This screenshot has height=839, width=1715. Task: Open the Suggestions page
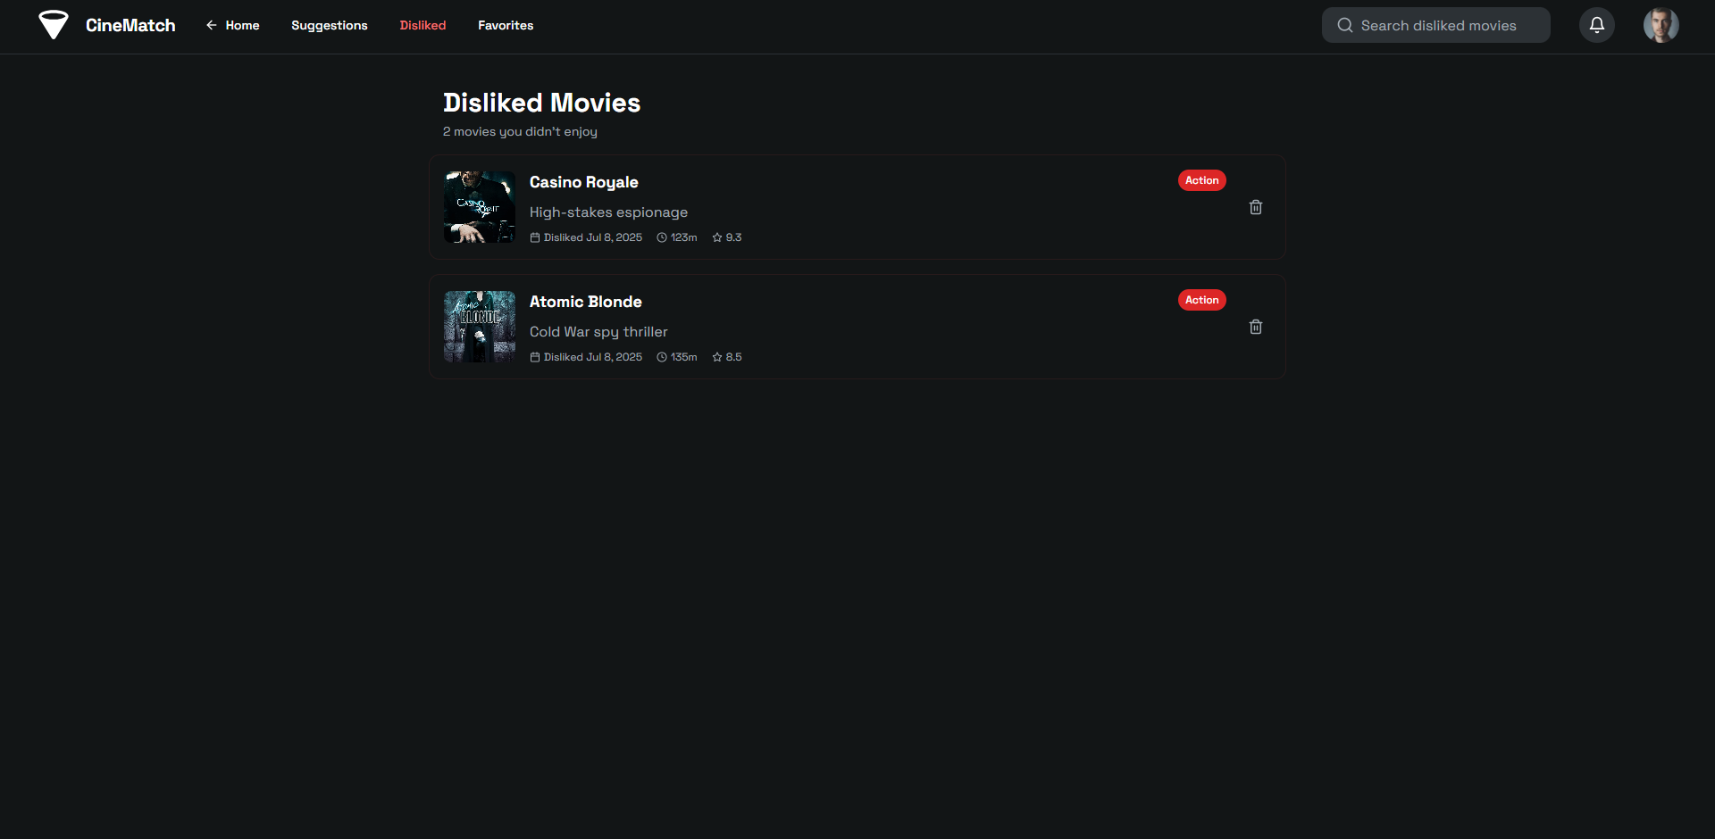(x=329, y=25)
